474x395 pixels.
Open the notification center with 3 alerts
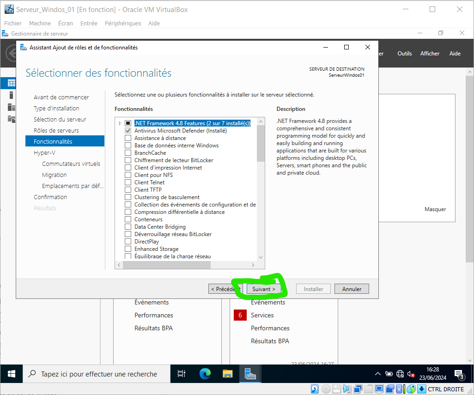coord(459,374)
